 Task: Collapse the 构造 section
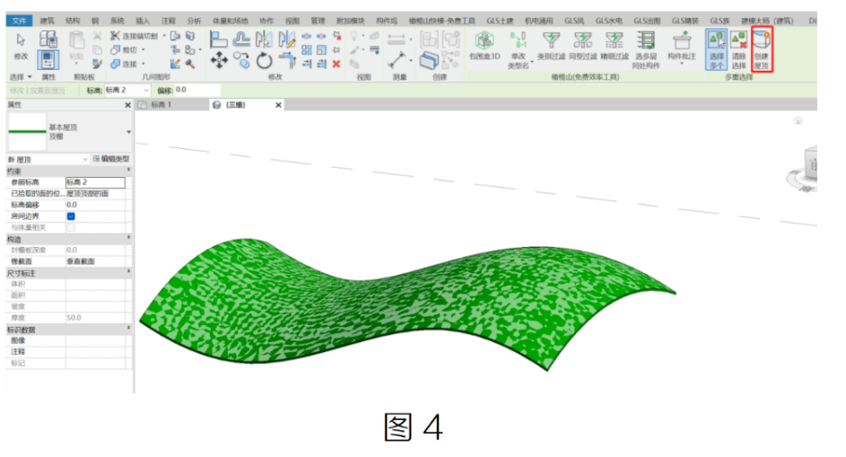[x=128, y=238]
